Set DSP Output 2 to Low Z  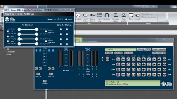[61, 34]
